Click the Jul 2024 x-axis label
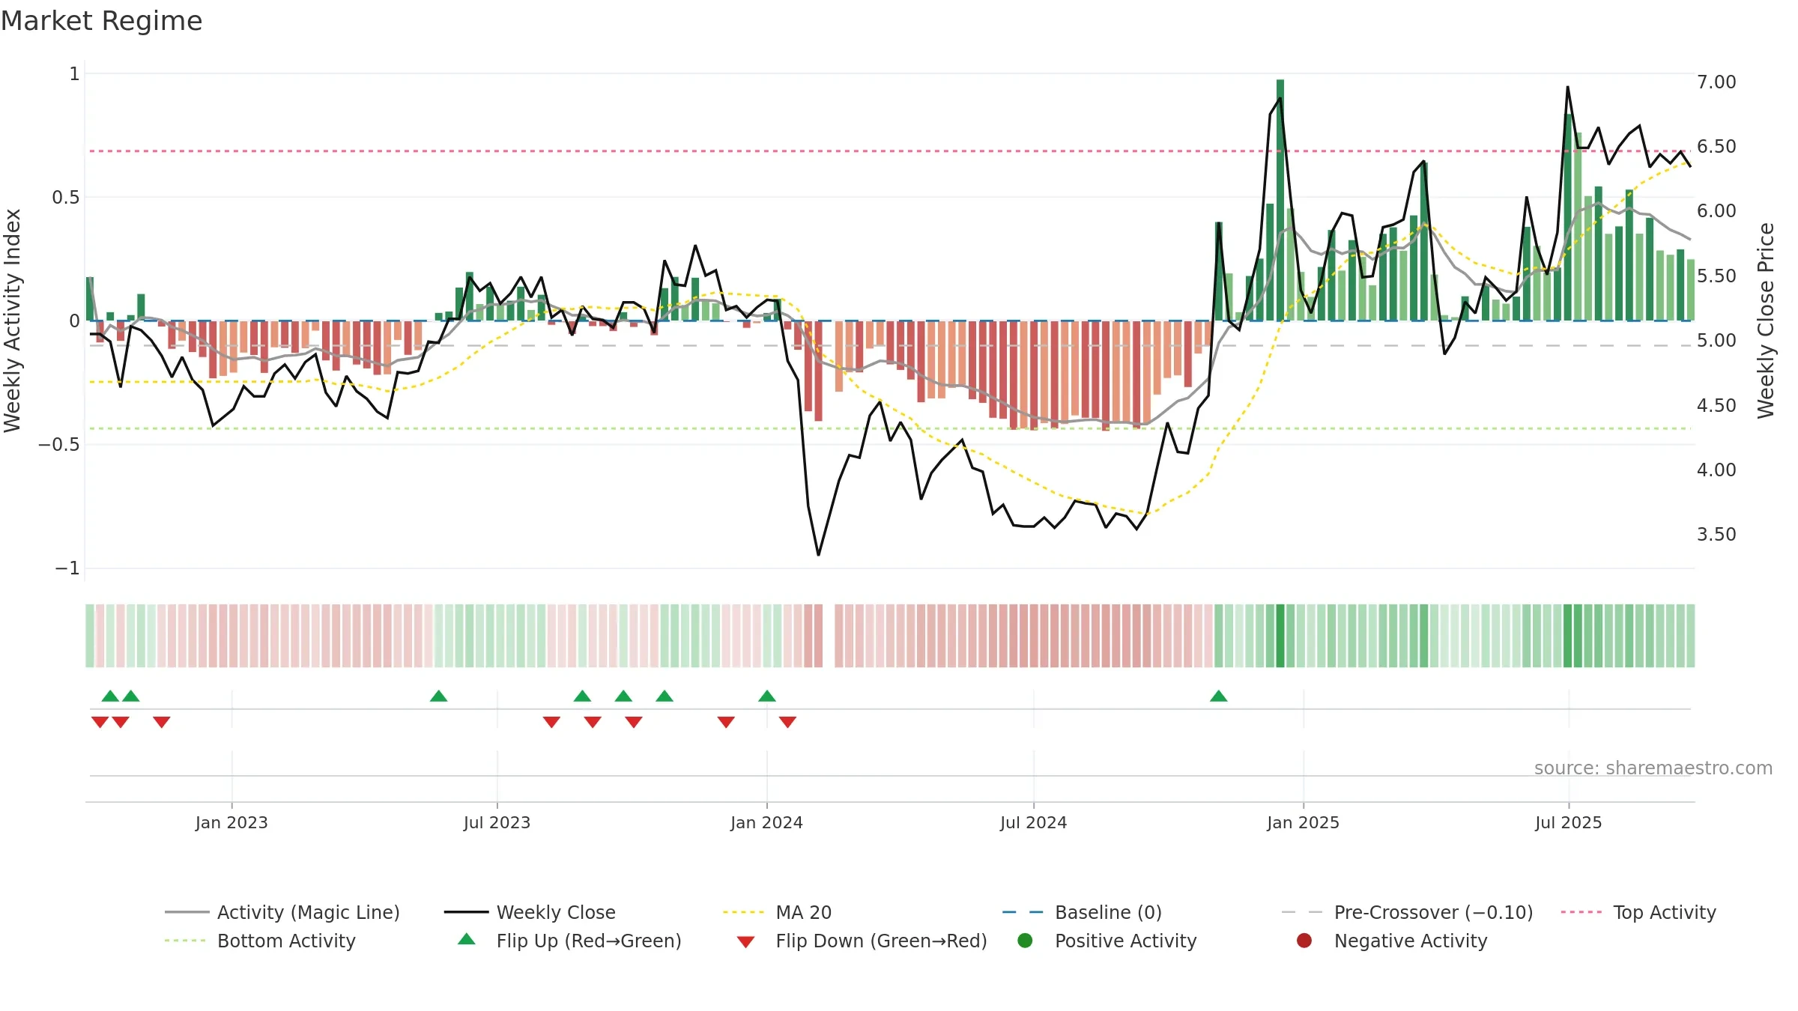Screen dimensions: 1798x1011 coord(1033,822)
